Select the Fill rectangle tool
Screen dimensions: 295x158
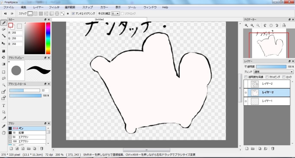[x=3, y=51]
